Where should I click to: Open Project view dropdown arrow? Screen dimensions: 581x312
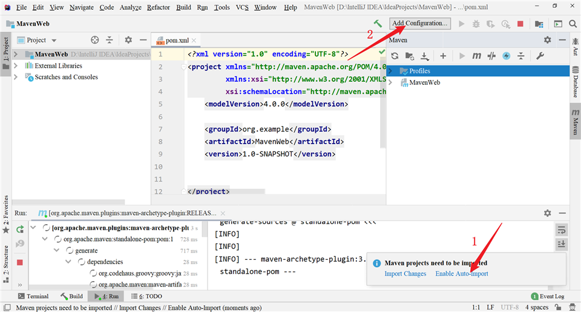pos(54,41)
